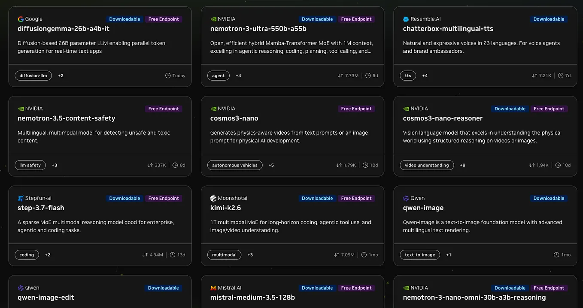583x308 pixels.
Task: Click clock icon on qwen-image card
Action: click(556, 255)
